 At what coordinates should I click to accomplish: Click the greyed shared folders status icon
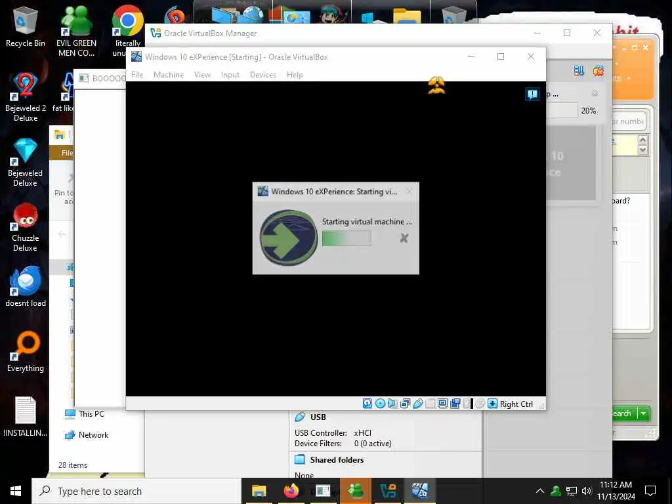pyautogui.click(x=430, y=404)
